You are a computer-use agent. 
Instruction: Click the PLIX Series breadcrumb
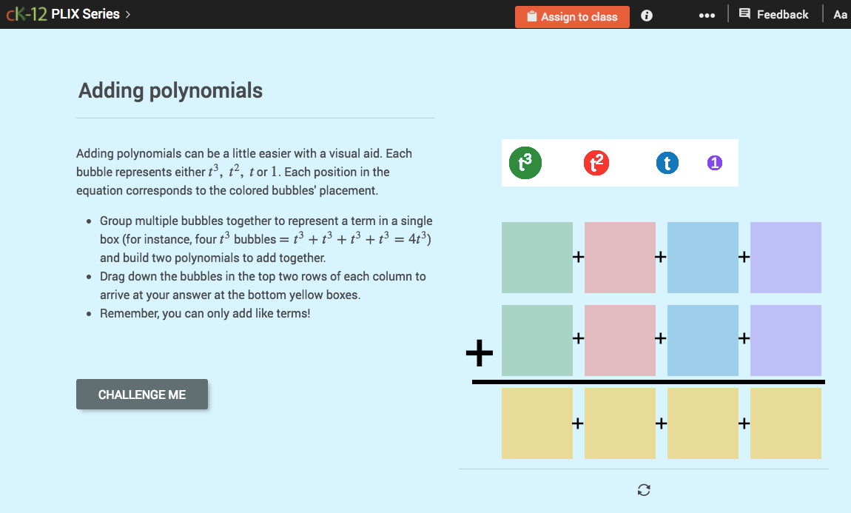coord(85,13)
